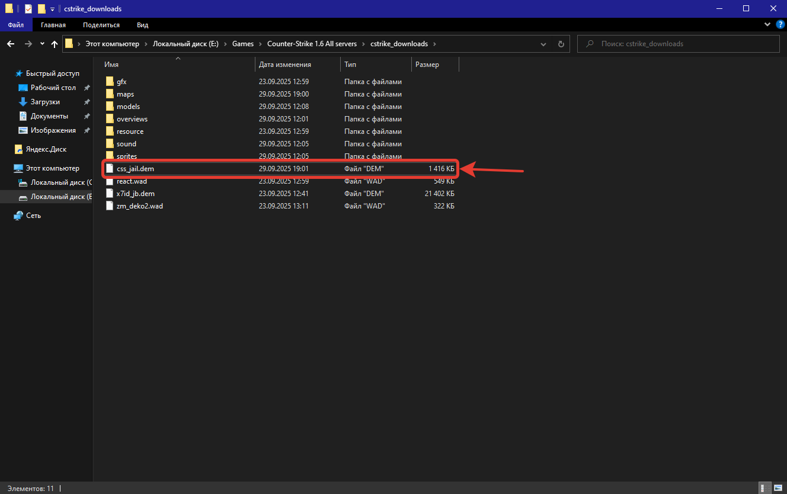787x494 pixels.
Task: Open the Вид ribbon tab
Action: coord(142,25)
